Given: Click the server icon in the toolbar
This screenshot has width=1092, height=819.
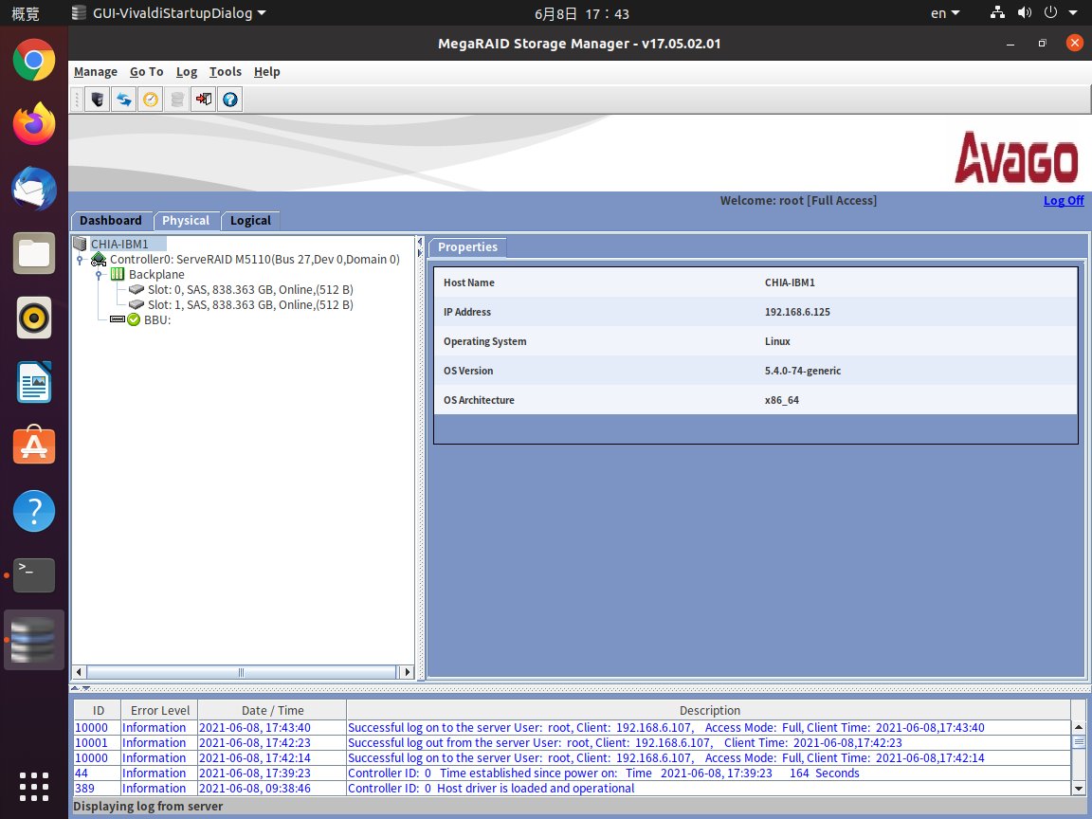Looking at the screenshot, I should 97,100.
